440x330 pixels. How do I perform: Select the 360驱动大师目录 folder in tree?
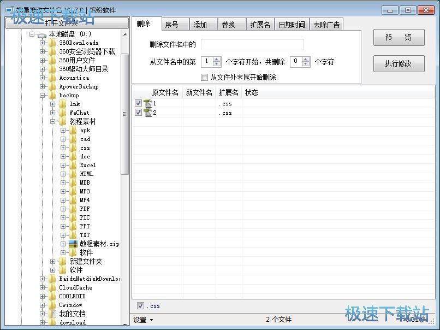[84, 69]
